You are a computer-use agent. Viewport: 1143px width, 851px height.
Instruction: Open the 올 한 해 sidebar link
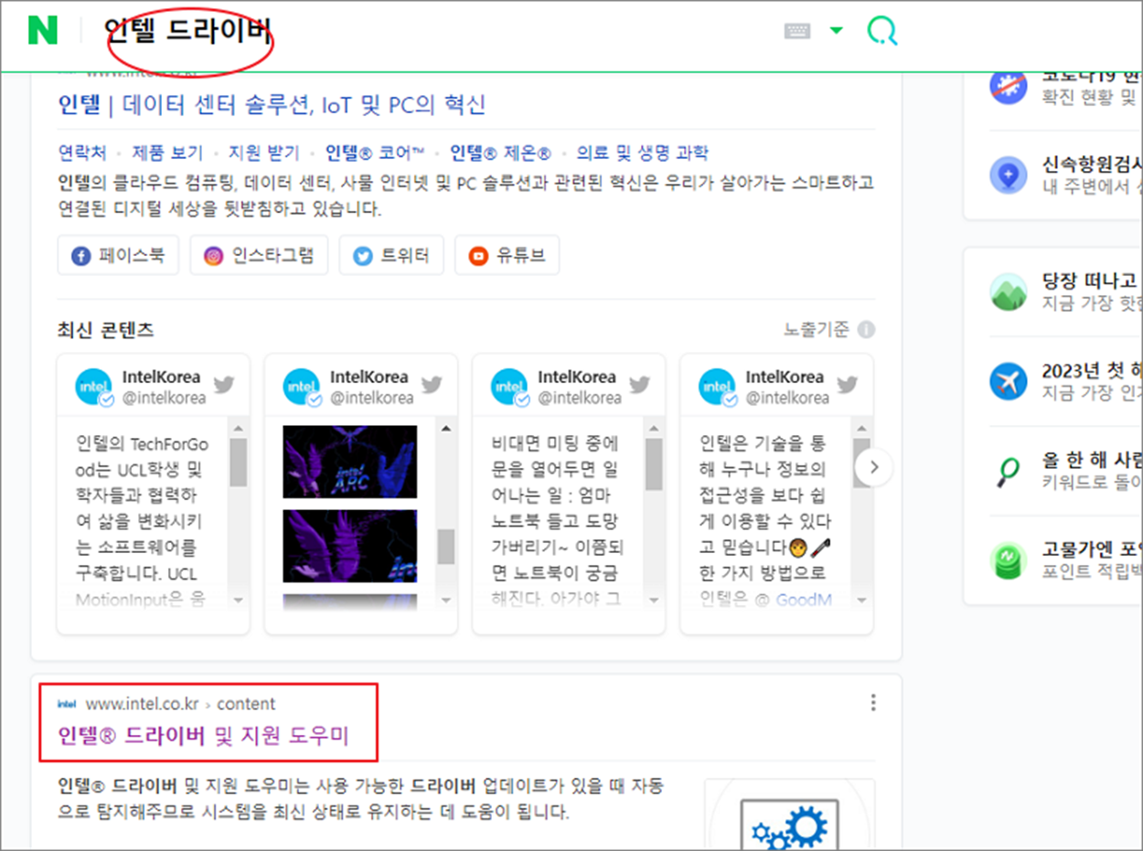click(1092, 462)
